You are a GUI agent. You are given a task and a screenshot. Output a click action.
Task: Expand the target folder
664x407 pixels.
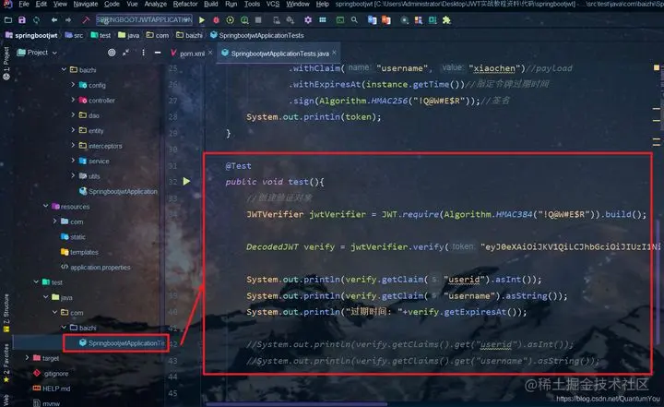click(27, 358)
